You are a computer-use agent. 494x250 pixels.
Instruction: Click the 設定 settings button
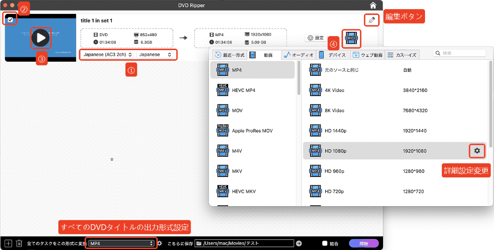(316, 38)
